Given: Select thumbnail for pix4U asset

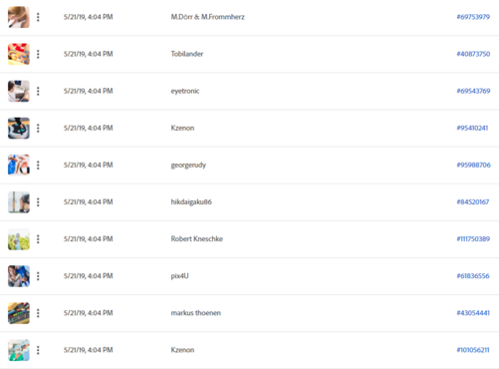Looking at the screenshot, I should pyautogui.click(x=19, y=276).
